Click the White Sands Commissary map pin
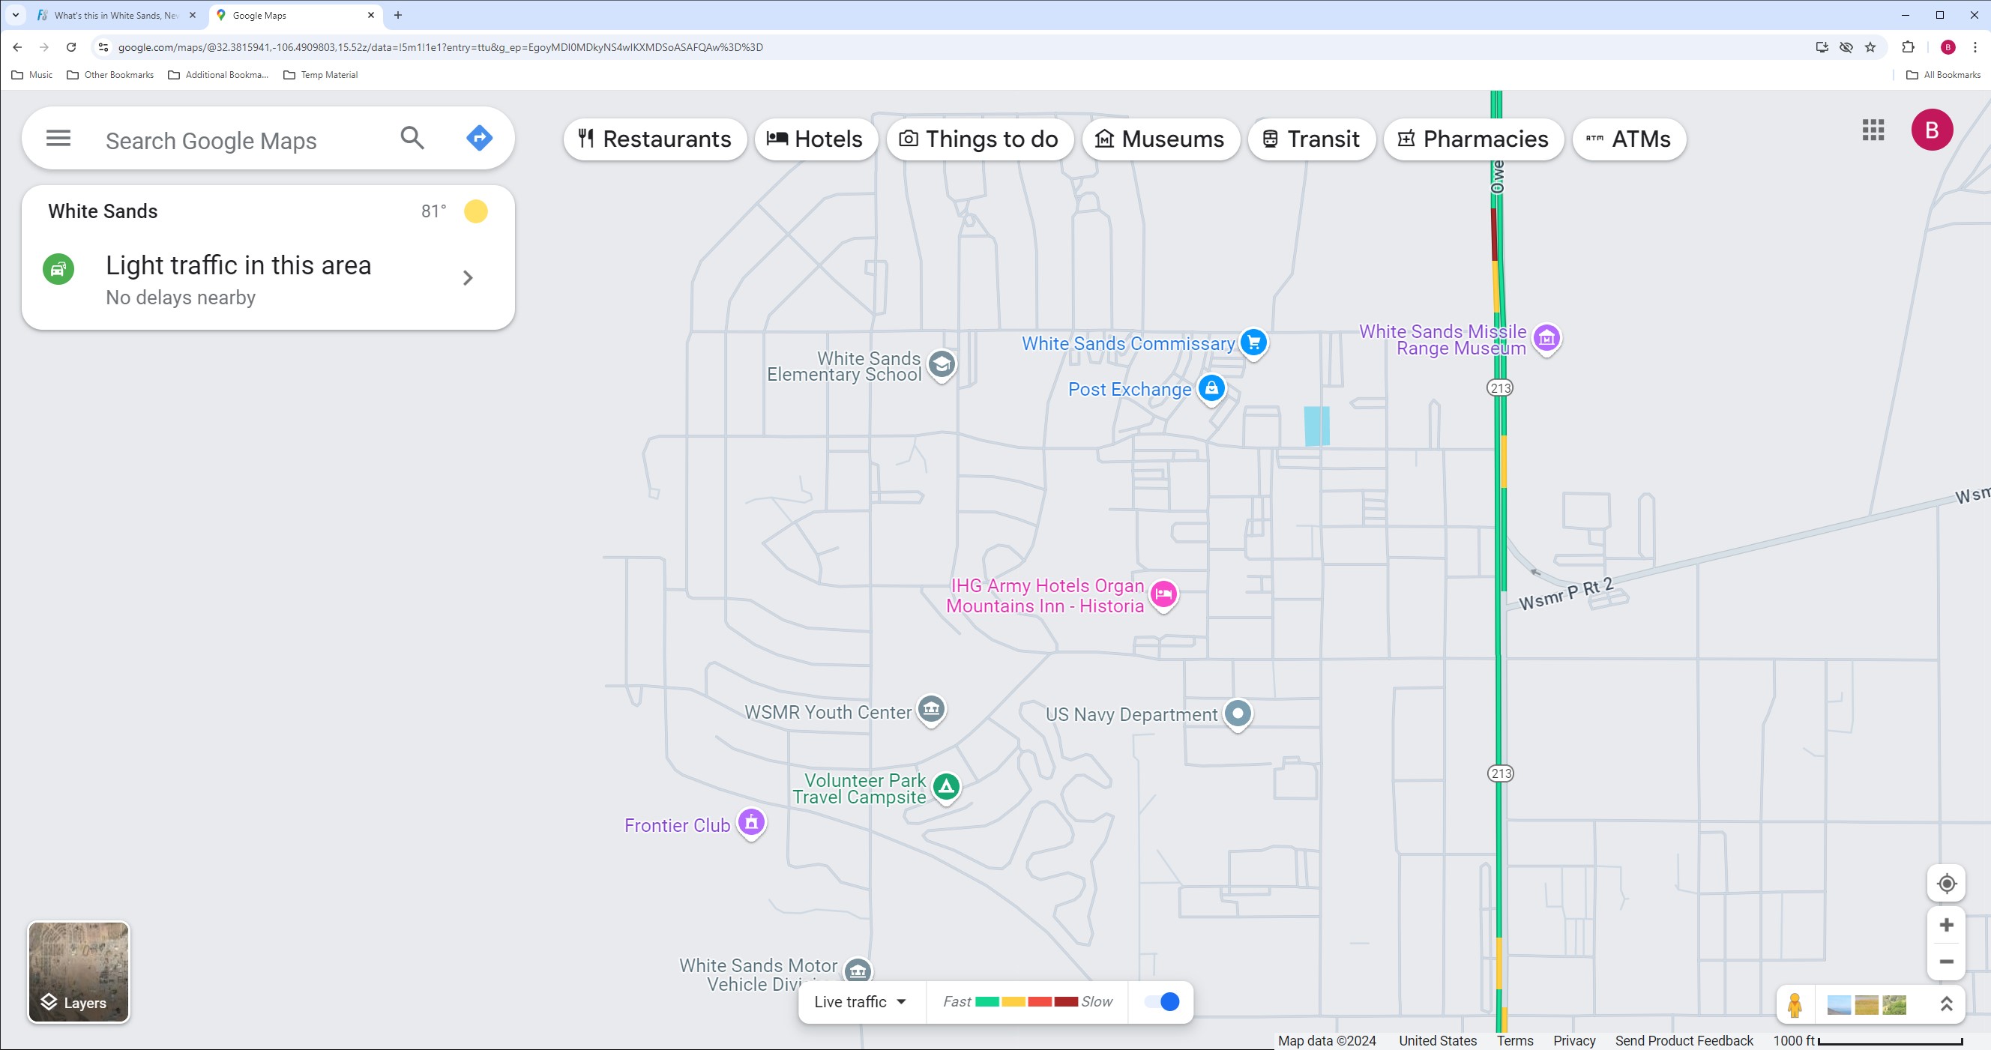 (1253, 343)
